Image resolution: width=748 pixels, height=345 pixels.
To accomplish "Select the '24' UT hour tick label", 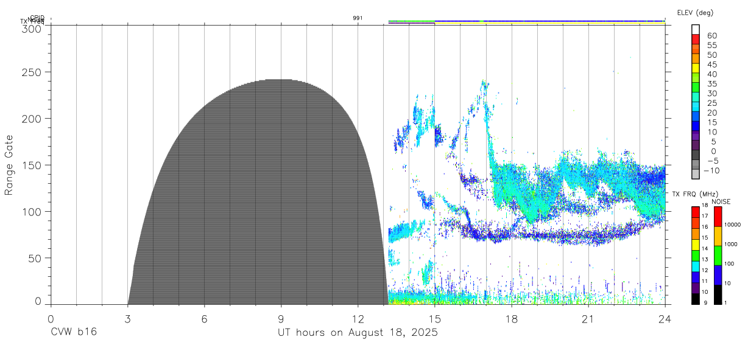I will pos(665,318).
